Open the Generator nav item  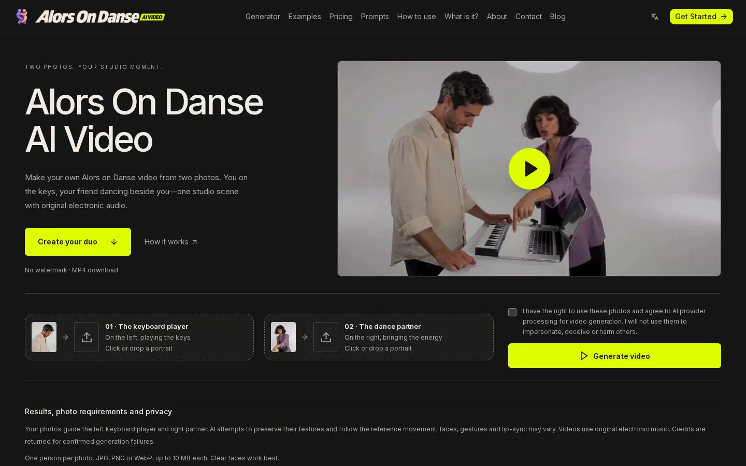(x=263, y=17)
